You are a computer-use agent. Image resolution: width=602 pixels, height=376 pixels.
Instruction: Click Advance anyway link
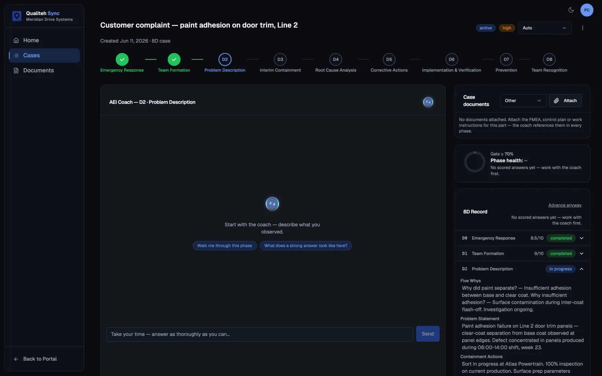565,205
